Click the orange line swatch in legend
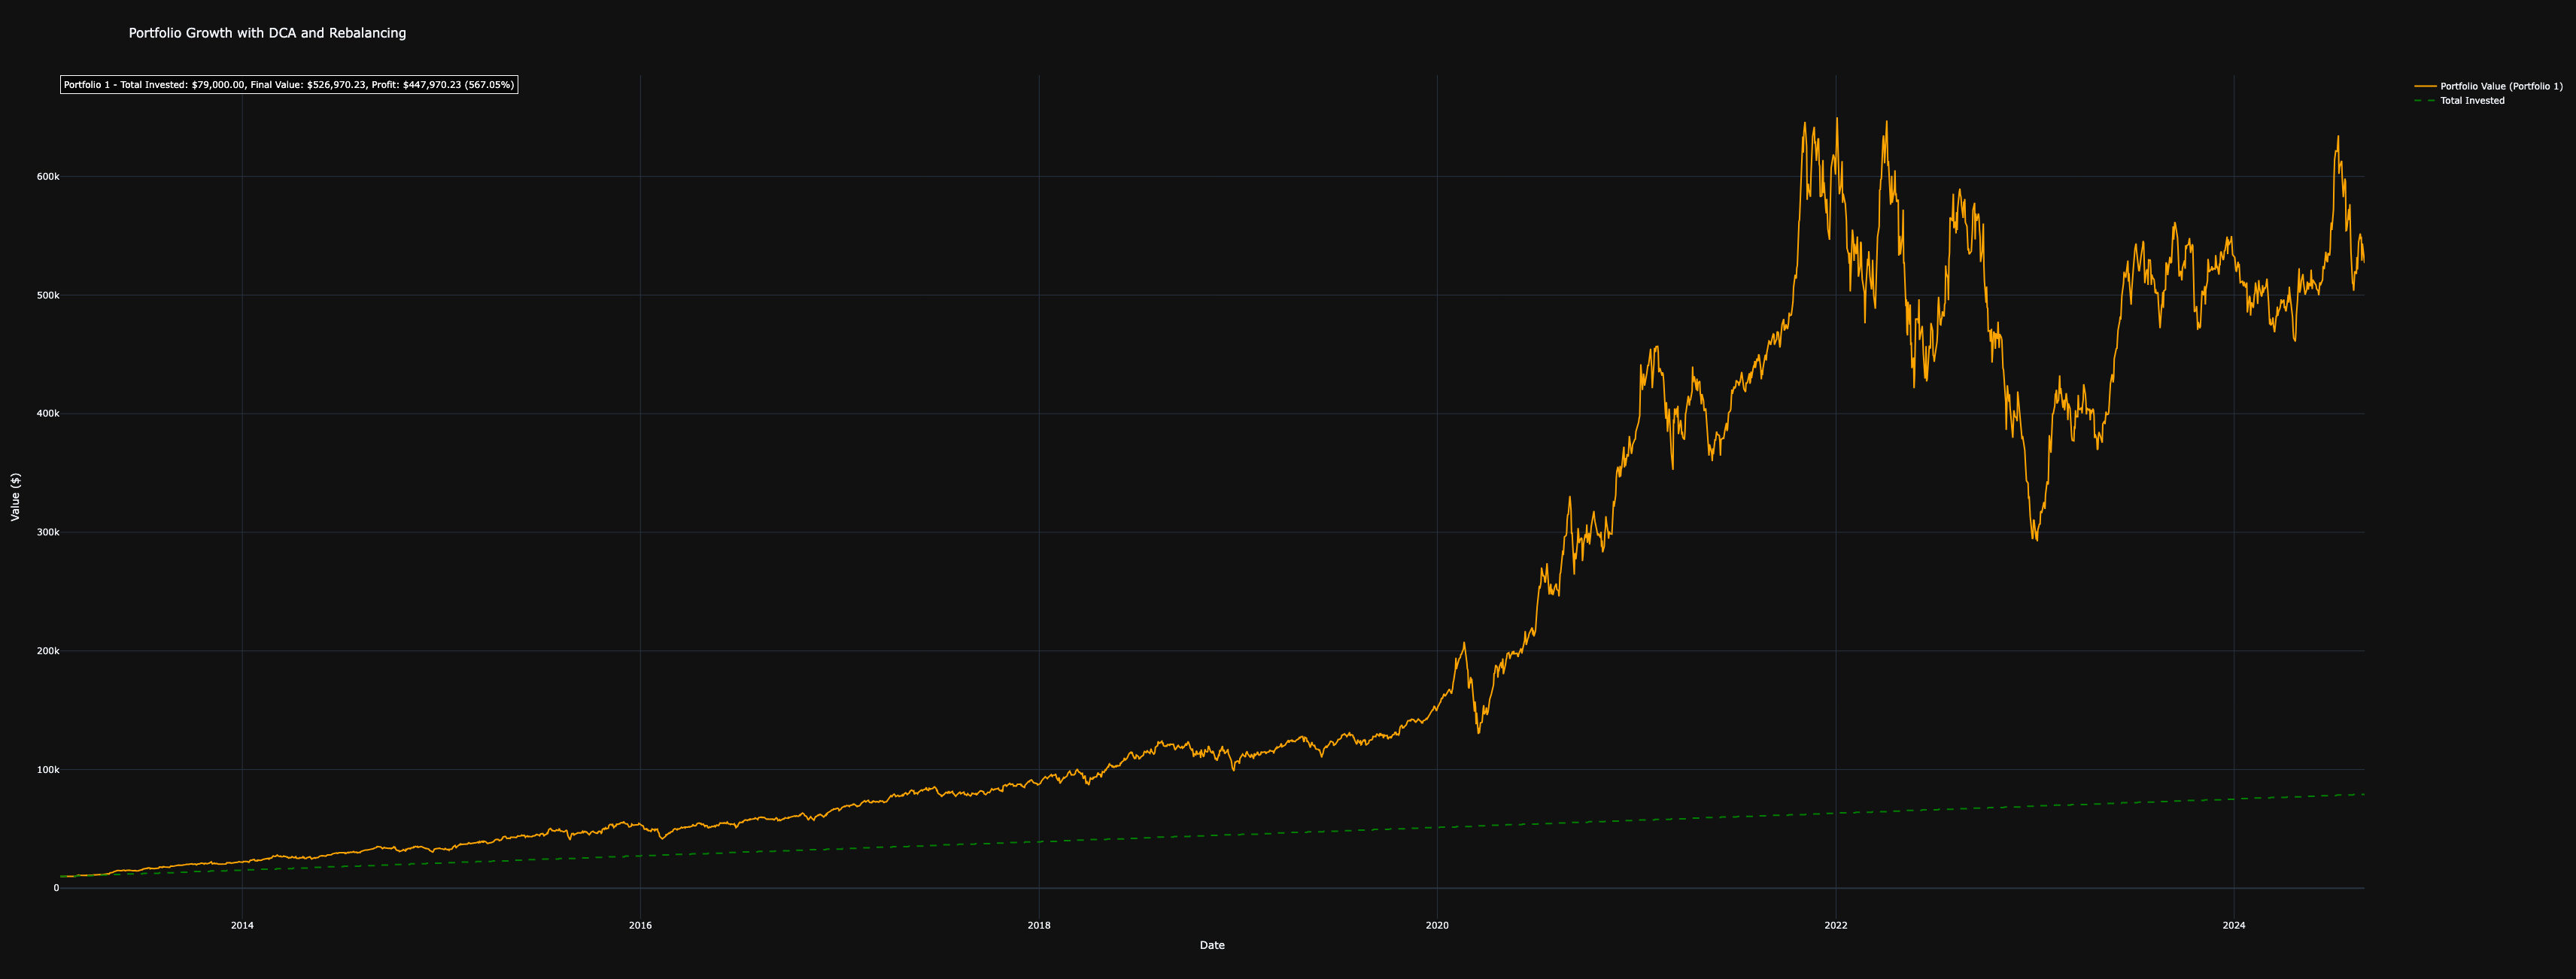Viewport: 2576px width, 979px height. coord(2425,87)
